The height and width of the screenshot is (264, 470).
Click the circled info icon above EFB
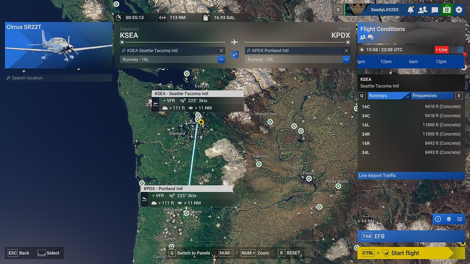point(438,219)
